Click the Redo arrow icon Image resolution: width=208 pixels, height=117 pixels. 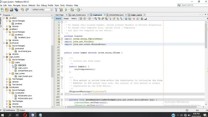[27, 9]
